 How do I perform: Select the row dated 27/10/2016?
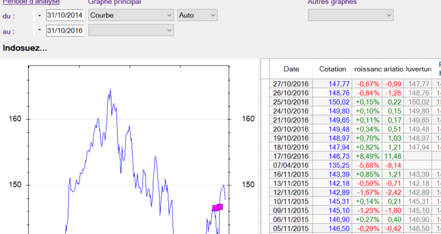coord(291,84)
